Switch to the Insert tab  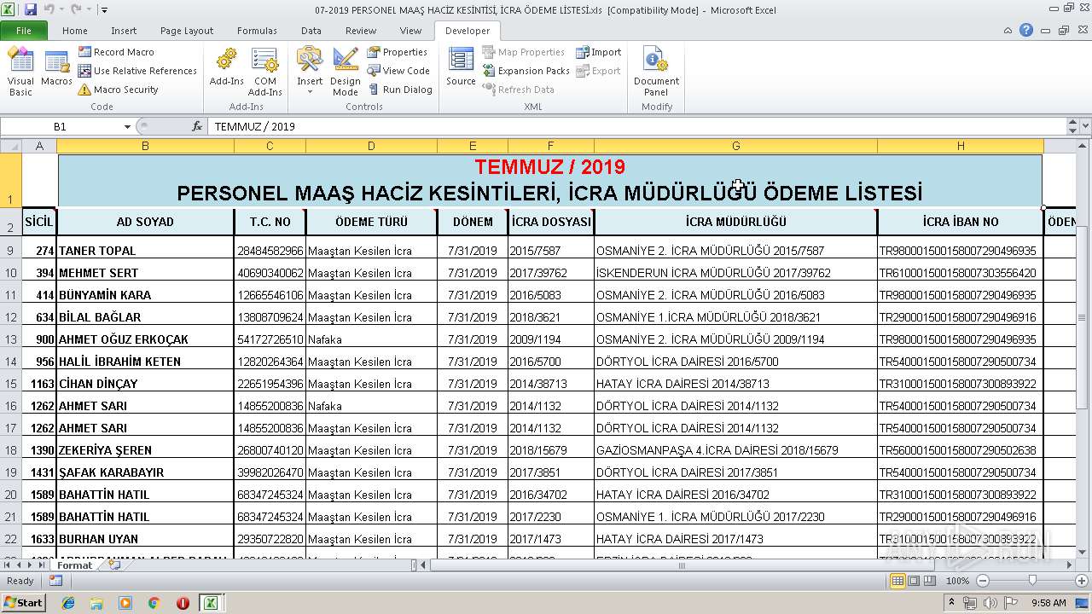tap(124, 31)
